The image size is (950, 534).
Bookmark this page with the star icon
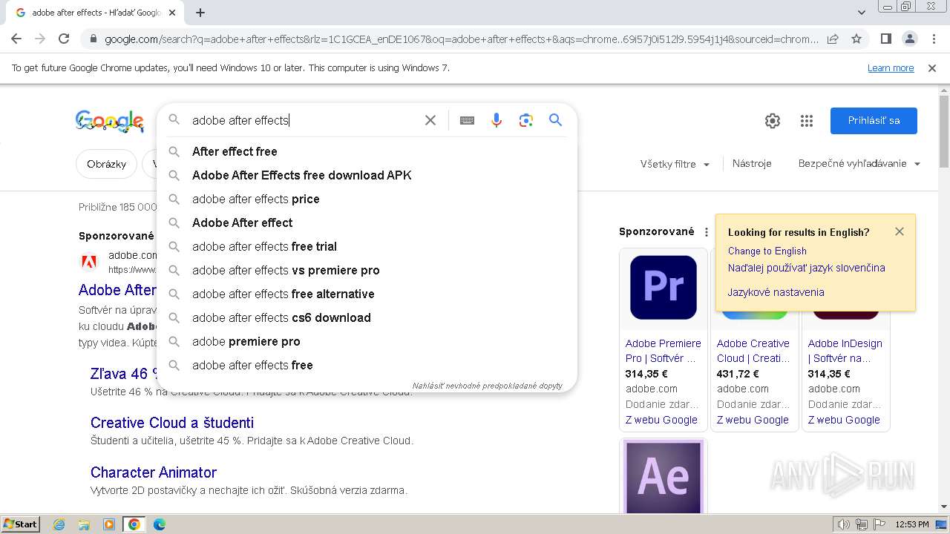tap(856, 39)
